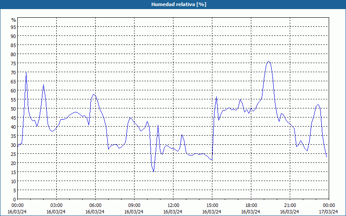Click the 5 y-axis label
Viewport: 346px width, 216px height.
(15, 191)
